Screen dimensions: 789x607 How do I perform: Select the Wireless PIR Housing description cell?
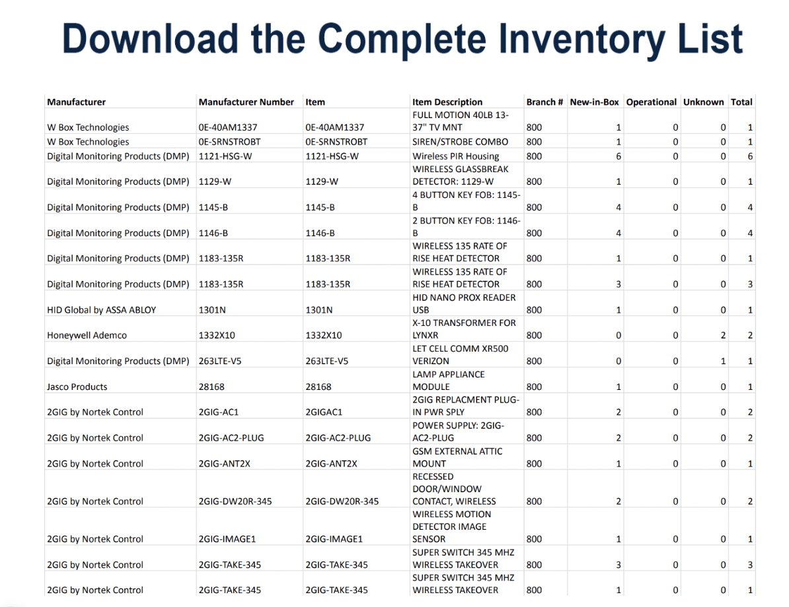pos(455,156)
